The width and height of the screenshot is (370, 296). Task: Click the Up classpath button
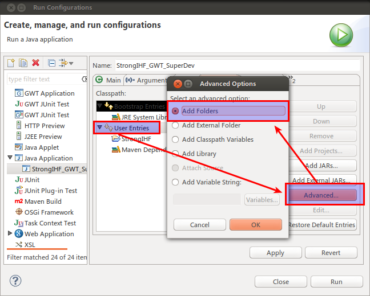point(322,106)
